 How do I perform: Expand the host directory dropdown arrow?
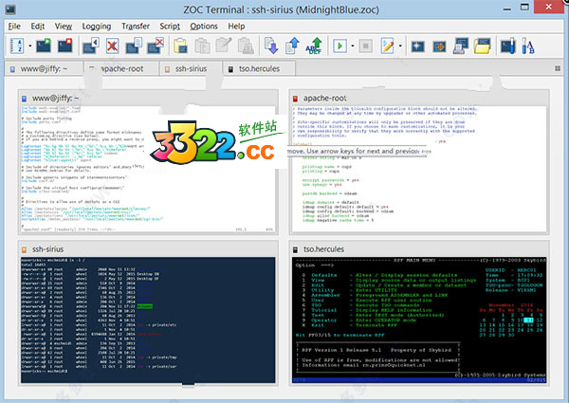[30, 46]
